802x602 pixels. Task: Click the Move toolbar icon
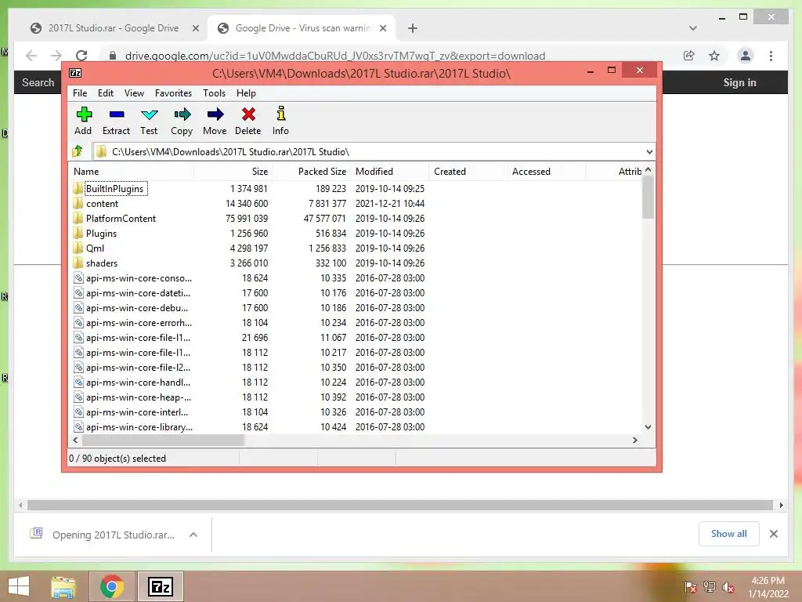[x=215, y=114]
